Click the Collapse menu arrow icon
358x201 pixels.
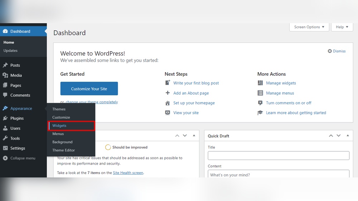(5, 158)
